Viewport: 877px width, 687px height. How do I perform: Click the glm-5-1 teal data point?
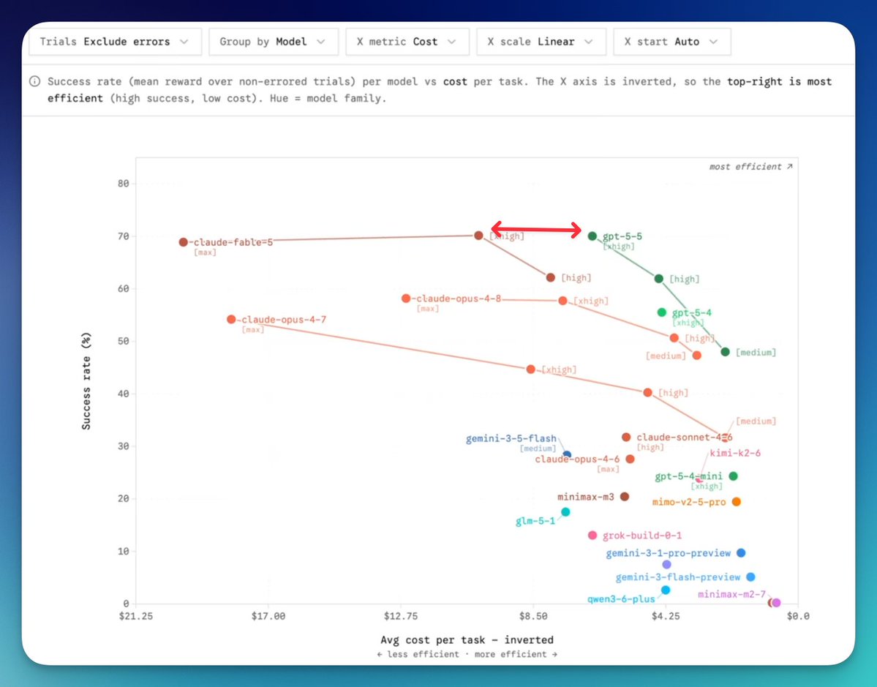coord(565,512)
